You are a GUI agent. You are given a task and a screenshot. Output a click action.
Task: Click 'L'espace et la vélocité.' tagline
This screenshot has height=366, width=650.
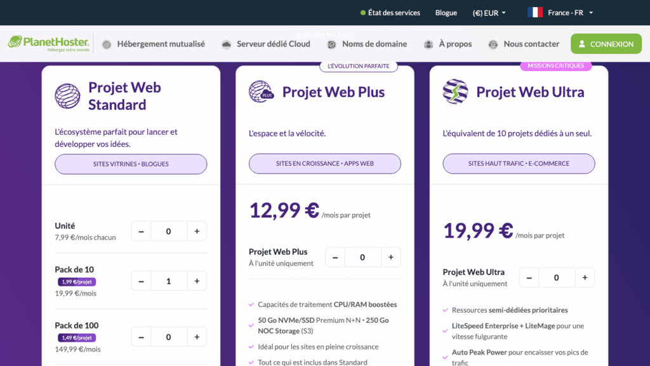point(287,133)
